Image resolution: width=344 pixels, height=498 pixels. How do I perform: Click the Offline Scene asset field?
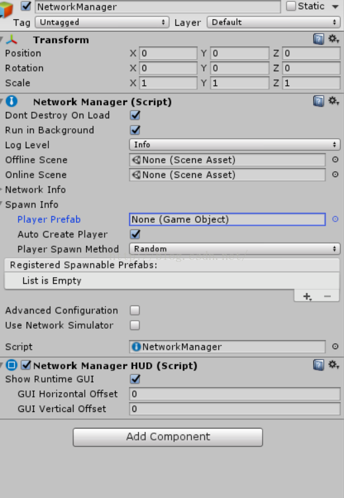click(x=227, y=160)
